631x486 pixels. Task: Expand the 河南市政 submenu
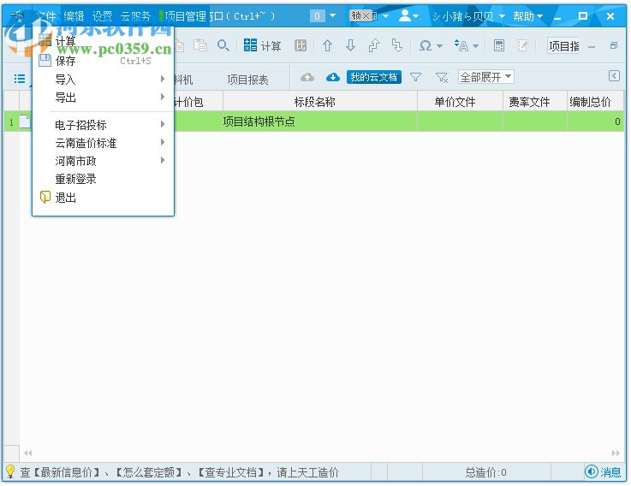103,161
